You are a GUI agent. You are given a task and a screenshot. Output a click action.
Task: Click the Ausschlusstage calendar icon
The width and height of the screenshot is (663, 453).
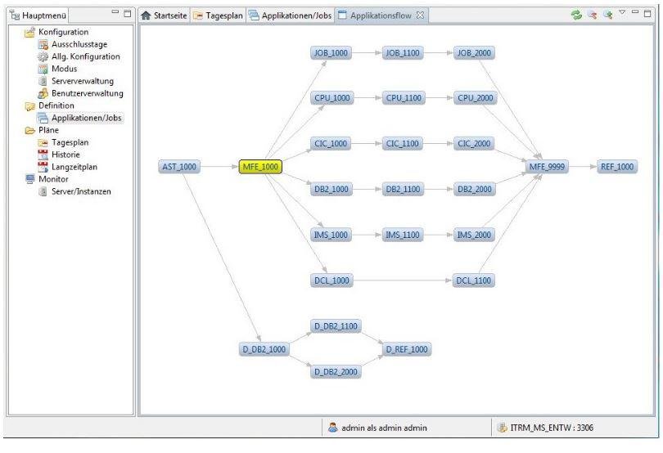click(x=43, y=44)
